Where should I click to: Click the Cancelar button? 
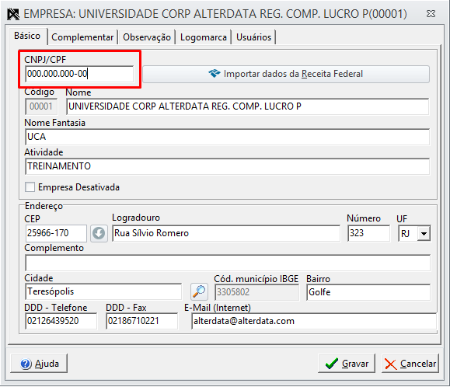click(x=410, y=364)
